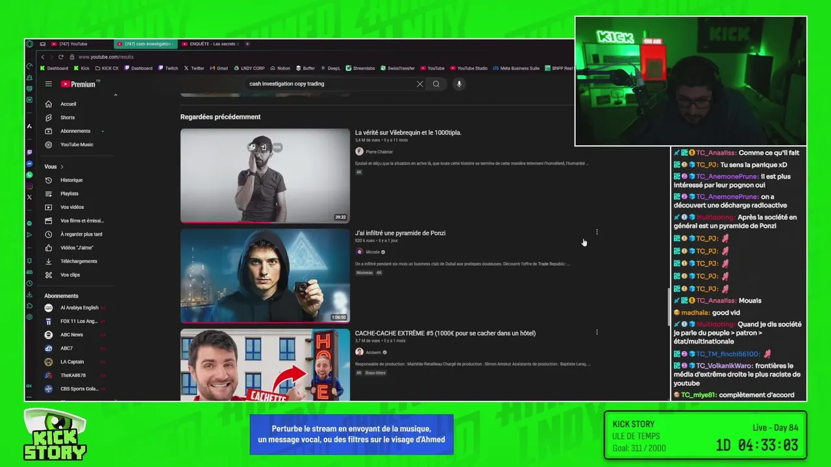The height and width of the screenshot is (467, 831).
Task: Open CACHE-CACHE EXTRÊME thumbnail
Action: (x=265, y=365)
